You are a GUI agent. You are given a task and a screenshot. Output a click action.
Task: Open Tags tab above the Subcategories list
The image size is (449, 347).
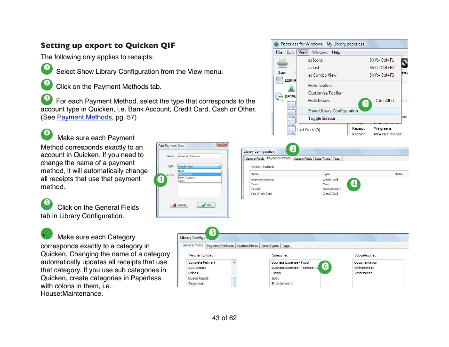click(286, 246)
